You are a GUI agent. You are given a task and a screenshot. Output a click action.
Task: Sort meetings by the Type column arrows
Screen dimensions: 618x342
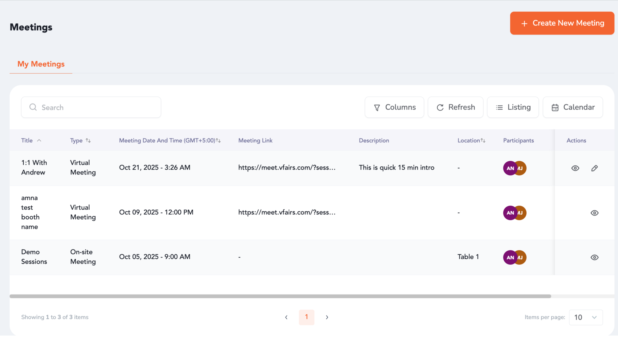(x=88, y=140)
